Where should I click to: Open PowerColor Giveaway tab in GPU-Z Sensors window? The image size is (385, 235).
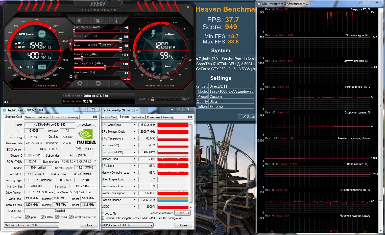(x=160, y=117)
